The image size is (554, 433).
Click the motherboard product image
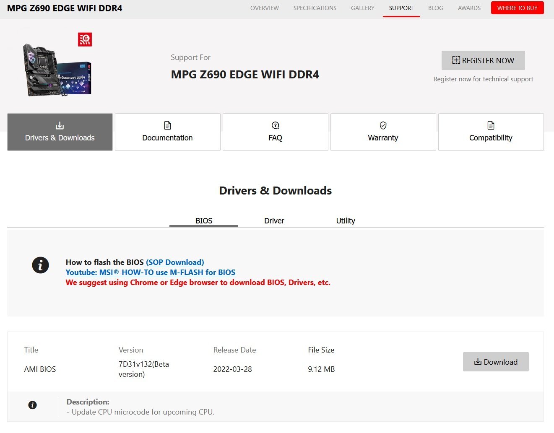57,70
